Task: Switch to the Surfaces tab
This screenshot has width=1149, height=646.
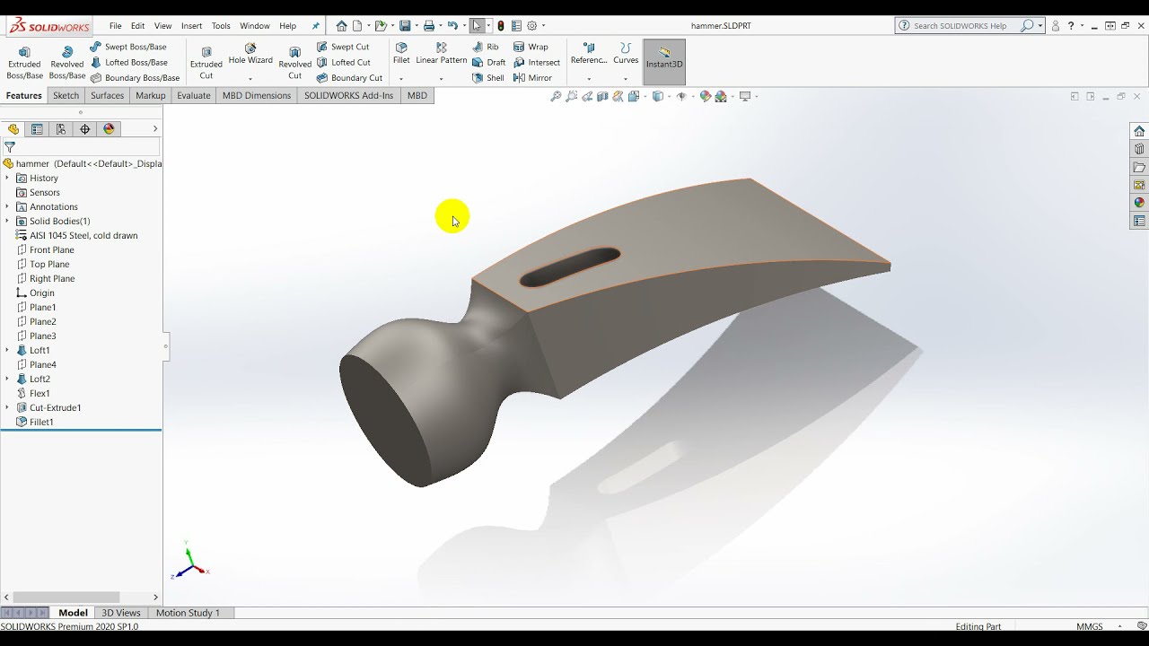Action: point(107,95)
